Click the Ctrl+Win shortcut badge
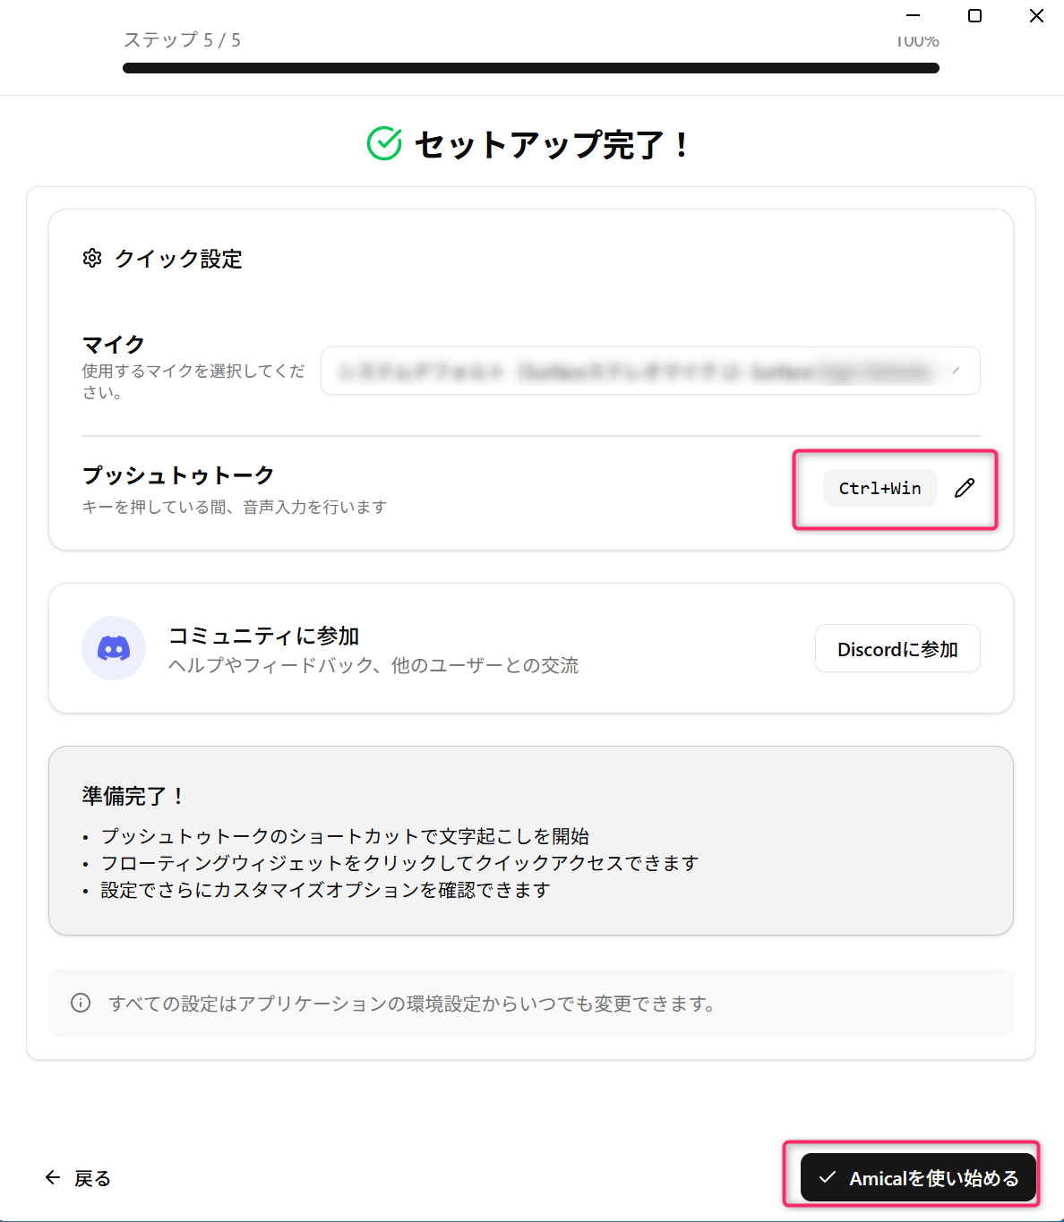The height and width of the screenshot is (1222, 1064). (880, 488)
